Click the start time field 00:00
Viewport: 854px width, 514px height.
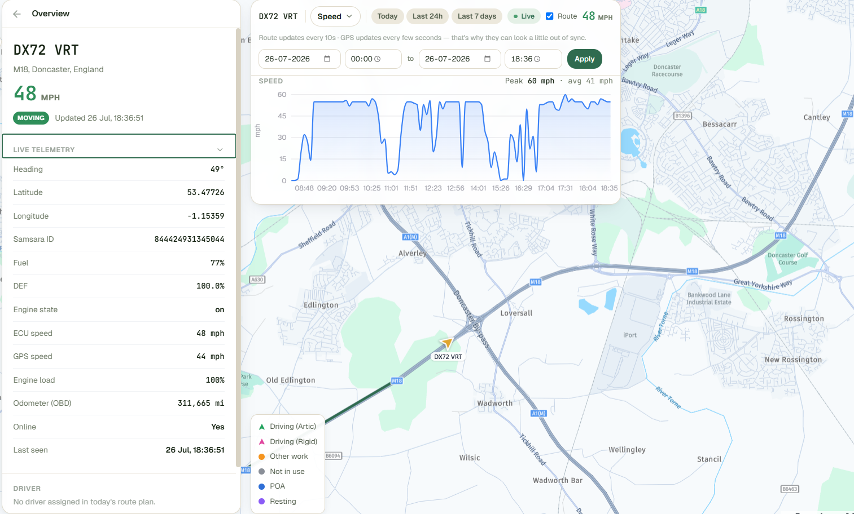click(x=373, y=59)
